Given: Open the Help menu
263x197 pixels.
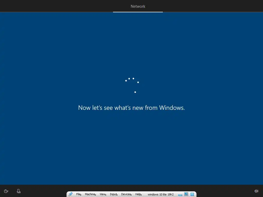Looking at the screenshot, I should point(138,194).
